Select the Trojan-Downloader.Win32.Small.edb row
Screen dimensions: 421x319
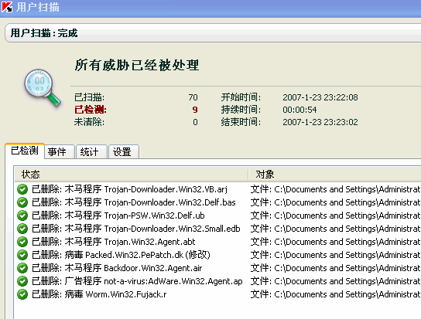click(218, 229)
